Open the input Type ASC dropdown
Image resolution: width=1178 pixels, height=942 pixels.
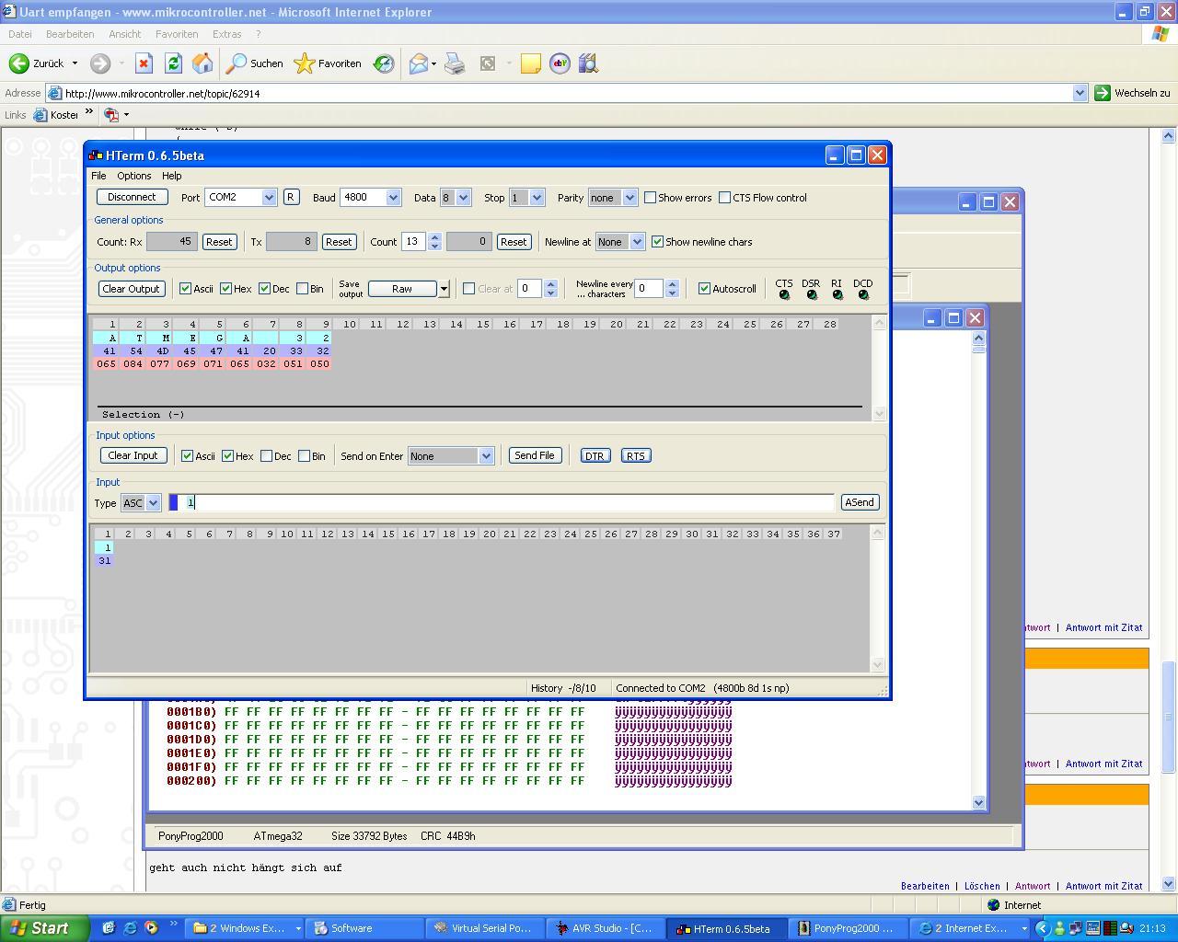click(x=153, y=503)
